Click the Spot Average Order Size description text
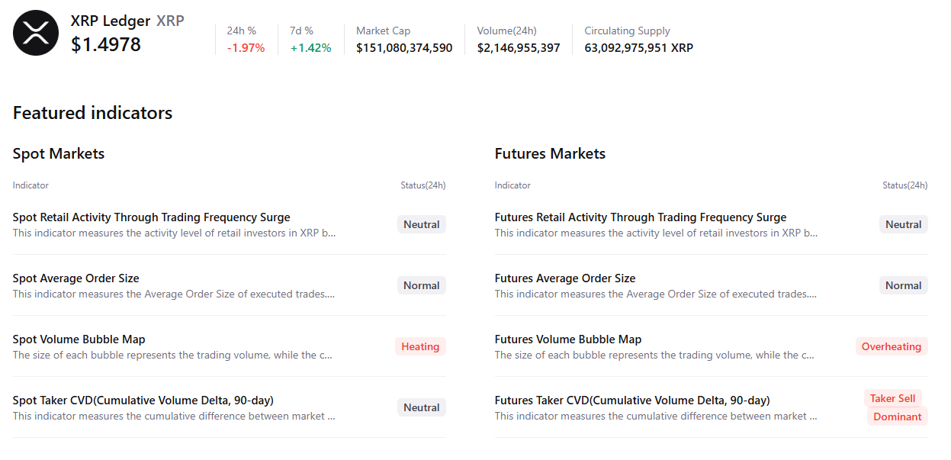The width and height of the screenshot is (951, 460). point(174,294)
